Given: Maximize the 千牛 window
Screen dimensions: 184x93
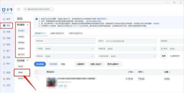Looking at the screenshot, I should pyautogui.click(x=174, y=3).
